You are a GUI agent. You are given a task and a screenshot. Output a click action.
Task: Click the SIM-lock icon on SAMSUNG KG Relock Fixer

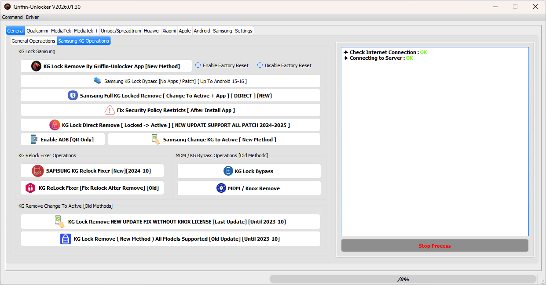click(x=37, y=171)
